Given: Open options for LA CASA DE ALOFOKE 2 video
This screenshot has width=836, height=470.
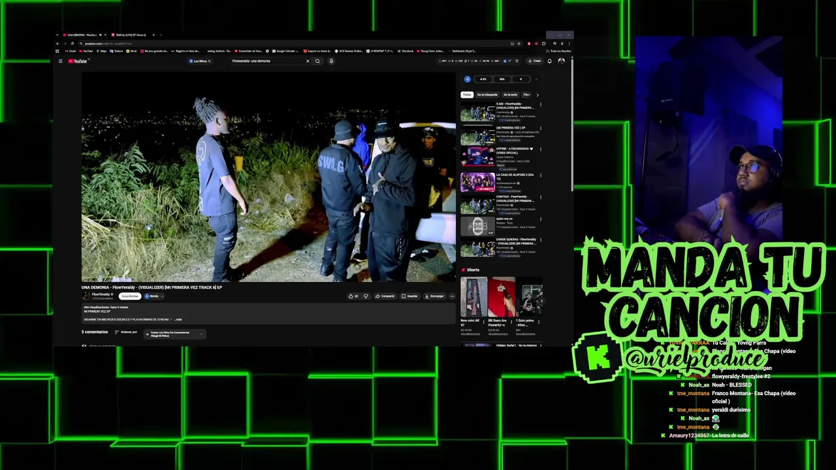Looking at the screenshot, I should pos(541,176).
